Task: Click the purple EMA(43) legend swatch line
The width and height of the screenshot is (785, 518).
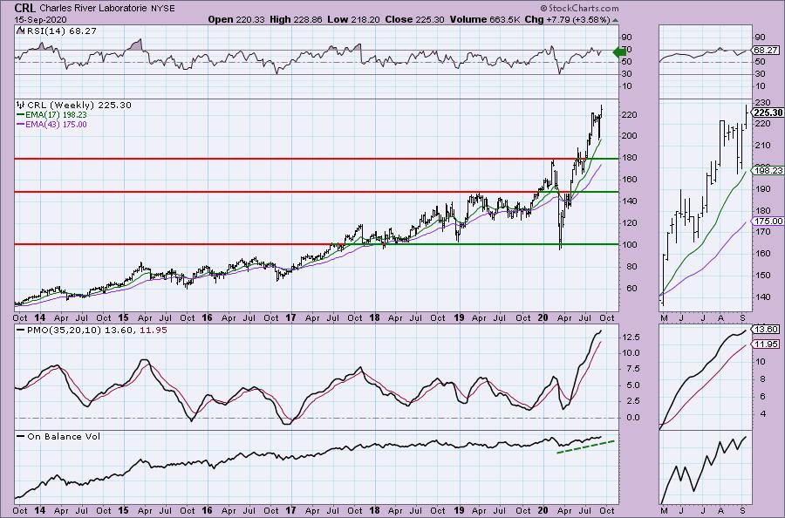Action: click(21, 124)
